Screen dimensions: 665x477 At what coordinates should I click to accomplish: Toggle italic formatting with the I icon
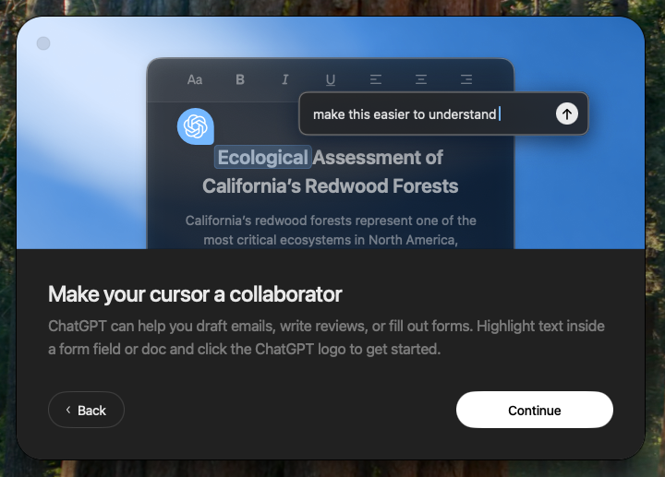[285, 79]
